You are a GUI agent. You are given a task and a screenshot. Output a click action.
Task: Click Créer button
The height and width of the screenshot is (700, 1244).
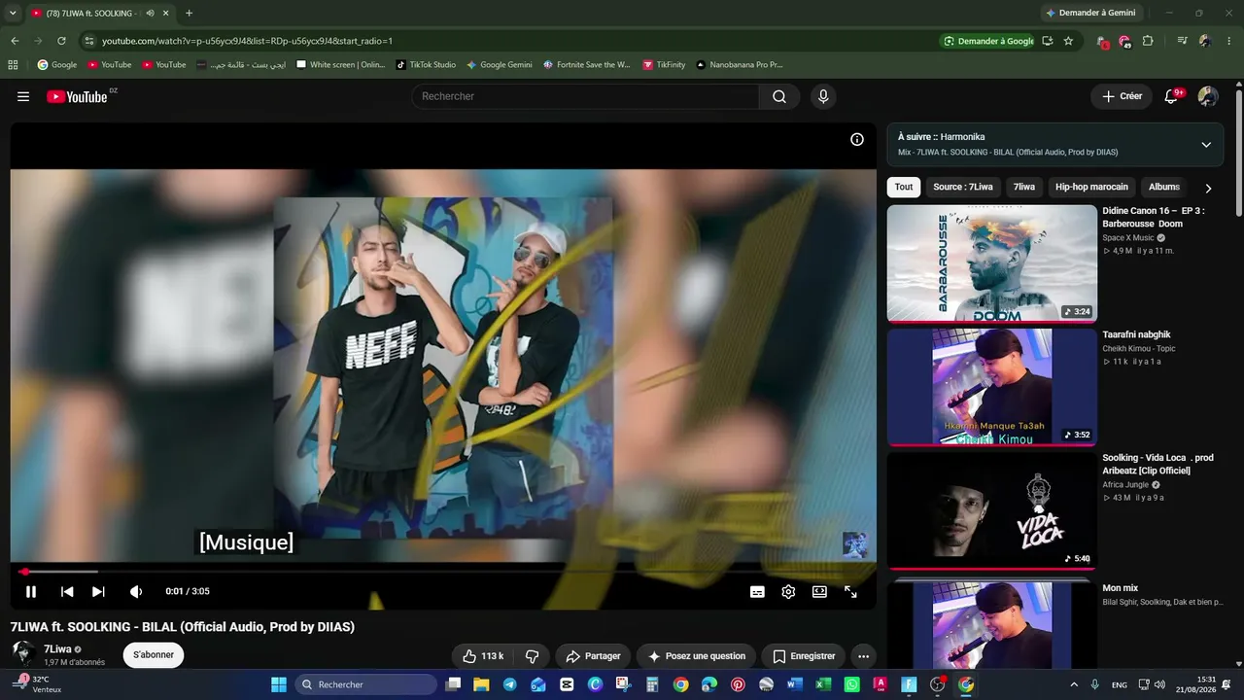[x=1122, y=96]
